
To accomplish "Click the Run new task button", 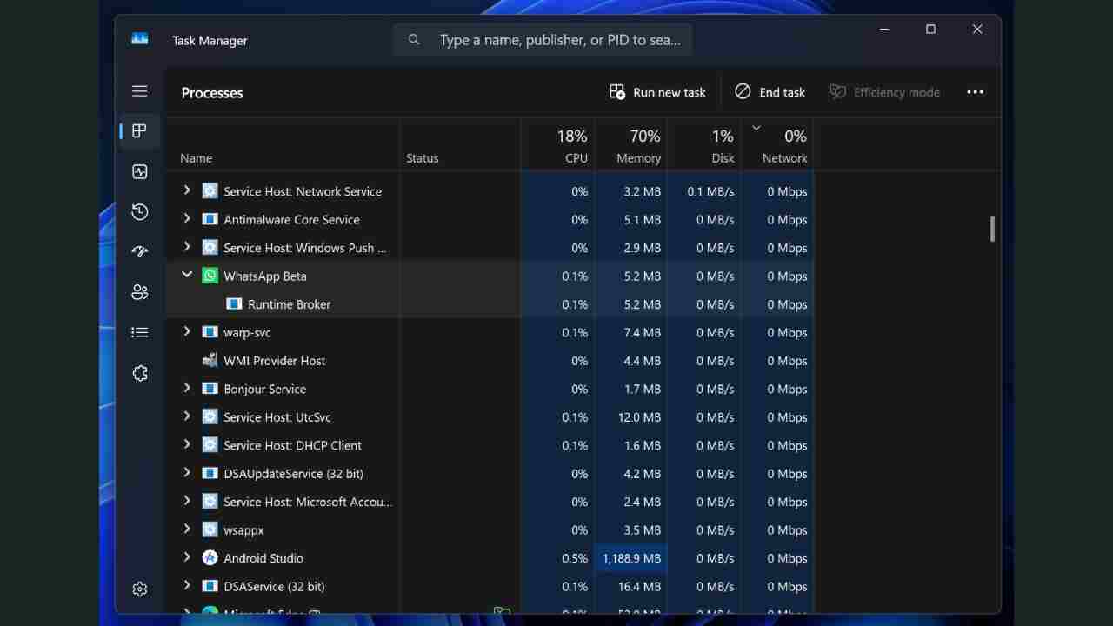I will [x=656, y=92].
